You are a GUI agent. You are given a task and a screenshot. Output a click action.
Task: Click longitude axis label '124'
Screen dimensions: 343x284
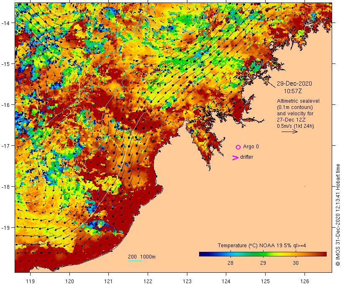[226, 281]
